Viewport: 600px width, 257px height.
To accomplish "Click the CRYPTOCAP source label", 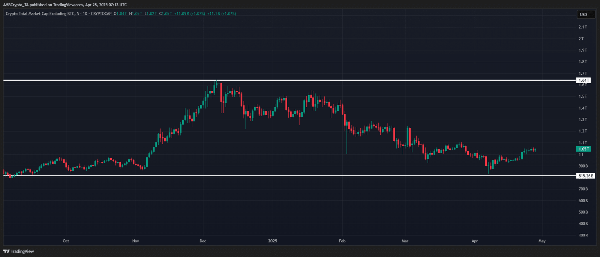I will tap(101, 14).
